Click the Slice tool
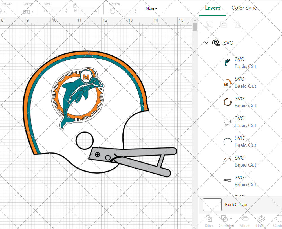The width and height of the screenshot is (282, 229). [x=209, y=221]
